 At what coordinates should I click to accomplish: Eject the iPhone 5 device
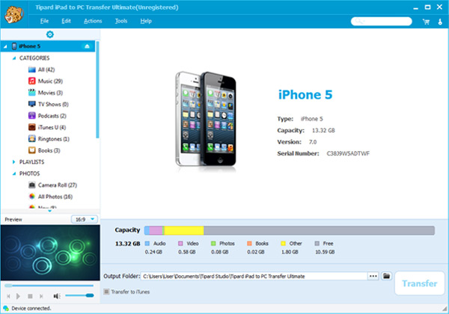[x=87, y=46]
